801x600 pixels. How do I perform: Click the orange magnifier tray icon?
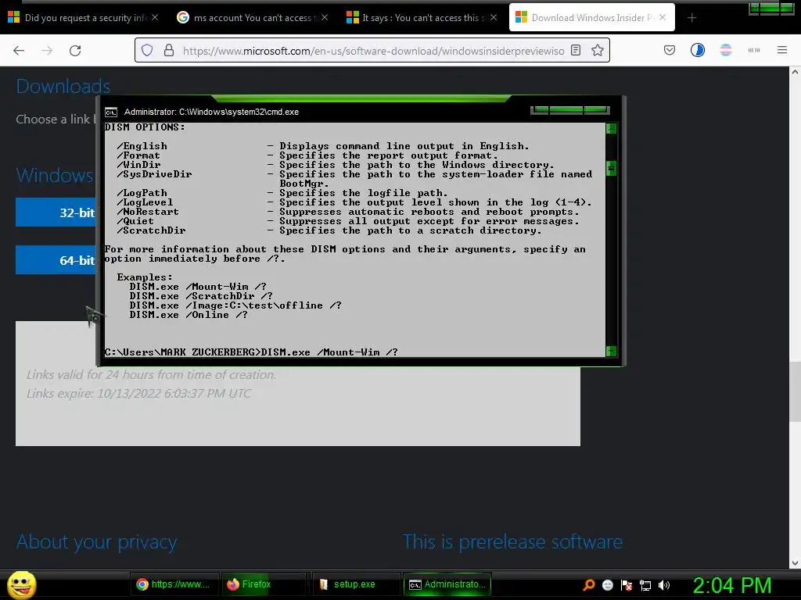[588, 584]
